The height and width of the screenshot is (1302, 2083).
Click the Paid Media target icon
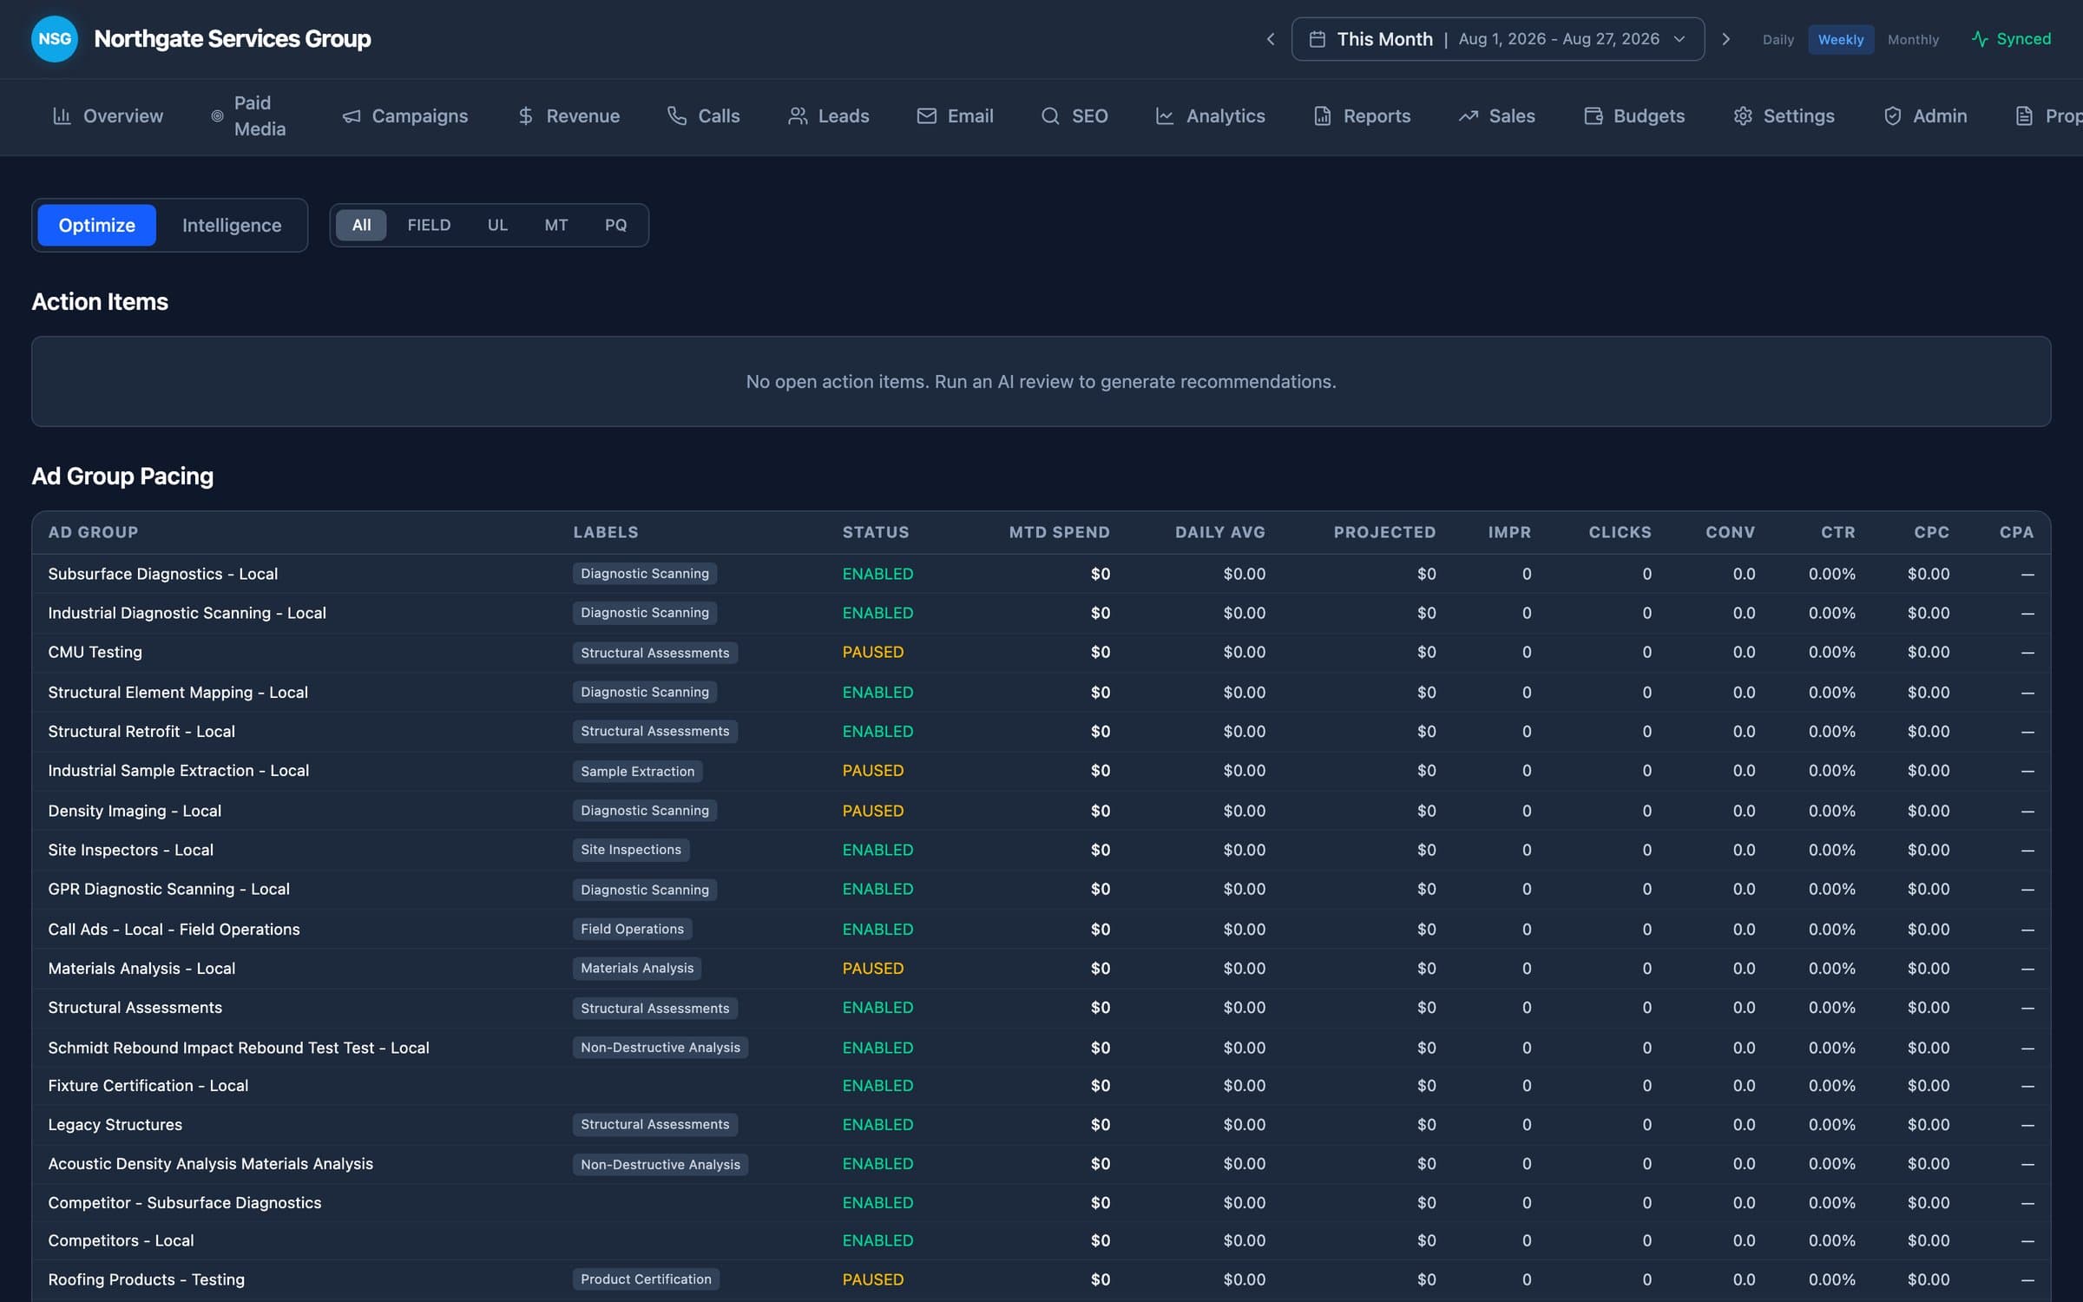217,115
